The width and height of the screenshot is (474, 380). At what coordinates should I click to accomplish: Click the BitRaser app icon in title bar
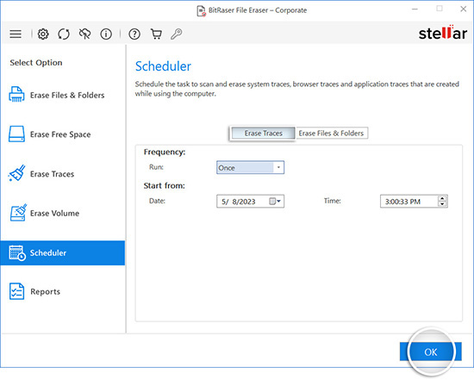[202, 11]
